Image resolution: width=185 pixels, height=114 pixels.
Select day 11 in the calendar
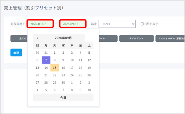tap(80, 60)
